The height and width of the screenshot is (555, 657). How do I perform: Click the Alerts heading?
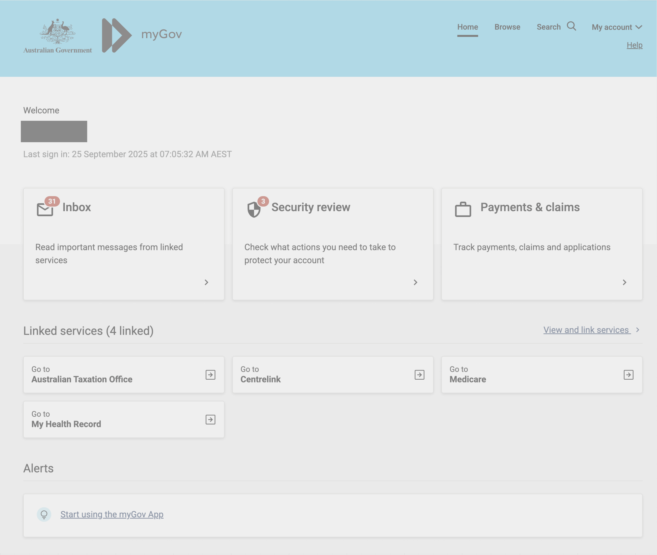38,468
